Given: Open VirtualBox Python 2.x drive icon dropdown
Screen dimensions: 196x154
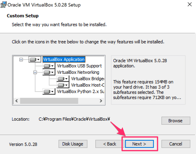Looking at the screenshot, I should [48, 91].
